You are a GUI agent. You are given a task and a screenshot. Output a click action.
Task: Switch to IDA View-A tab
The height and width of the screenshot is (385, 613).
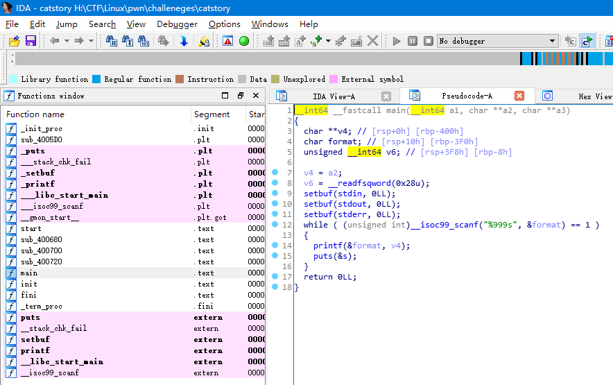[334, 96]
